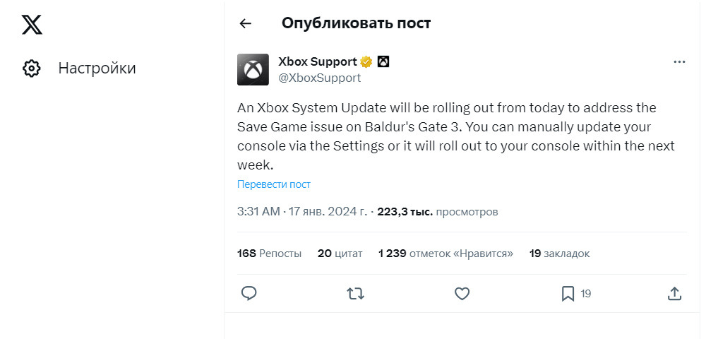
Task: Click the X logo icon
Action: coord(32,25)
